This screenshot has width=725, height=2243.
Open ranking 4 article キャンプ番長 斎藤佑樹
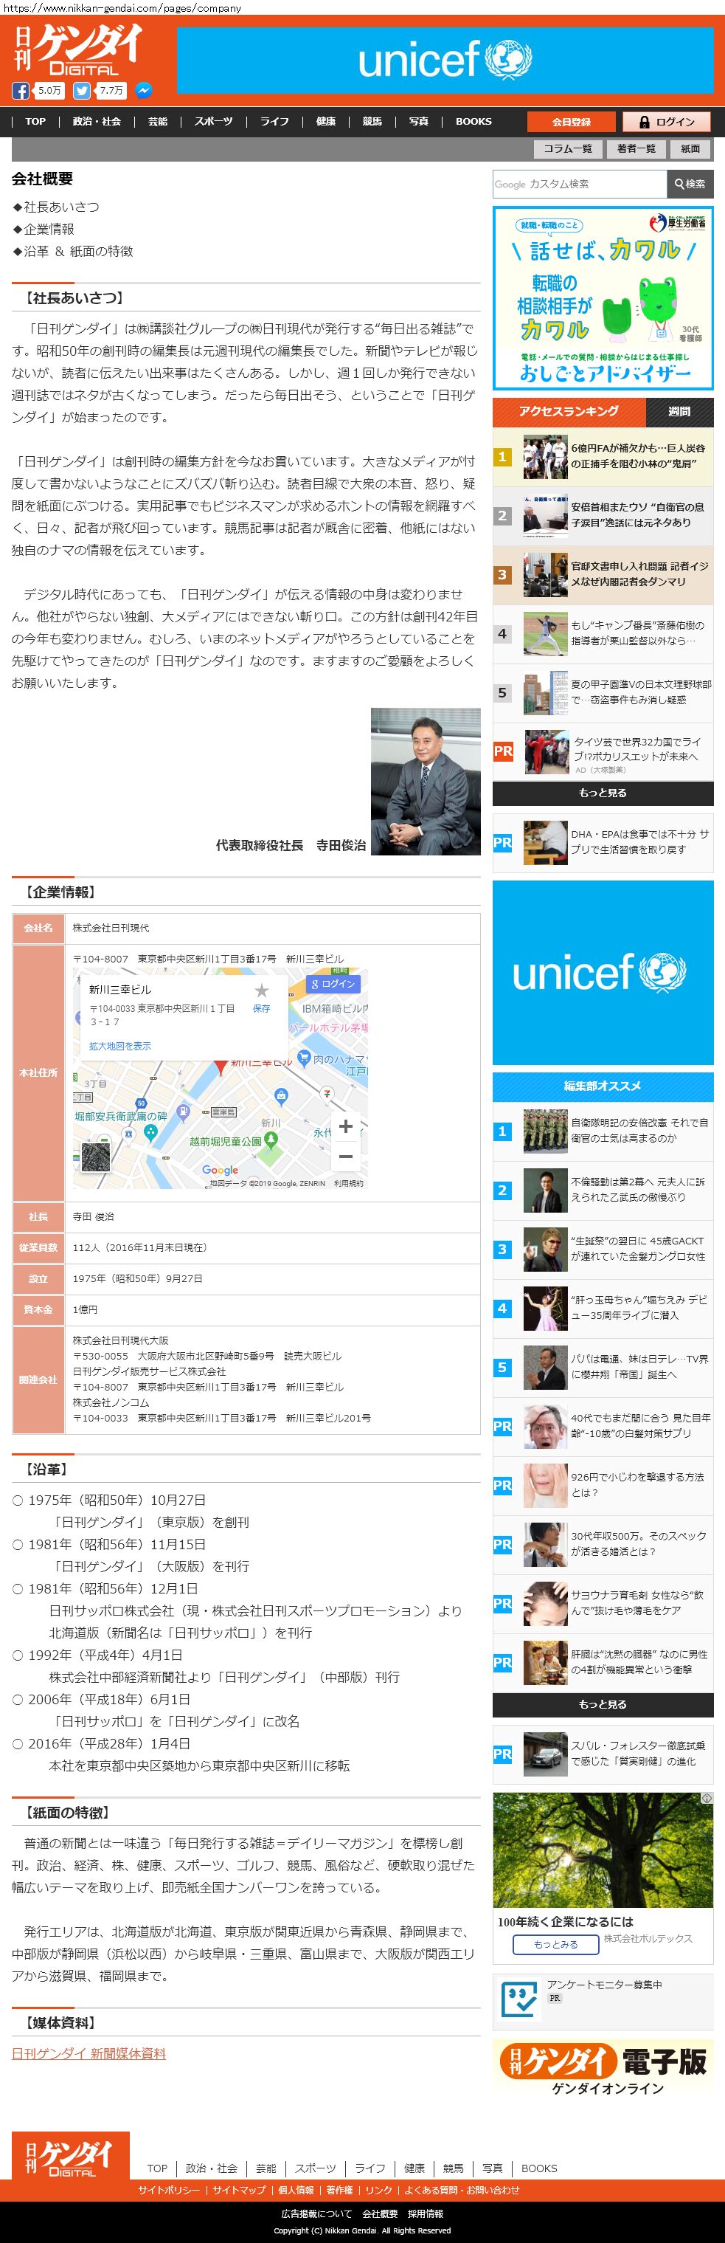coord(603,634)
